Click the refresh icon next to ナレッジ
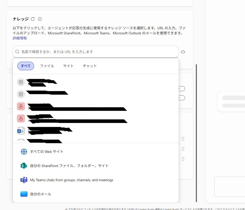 (33, 19)
